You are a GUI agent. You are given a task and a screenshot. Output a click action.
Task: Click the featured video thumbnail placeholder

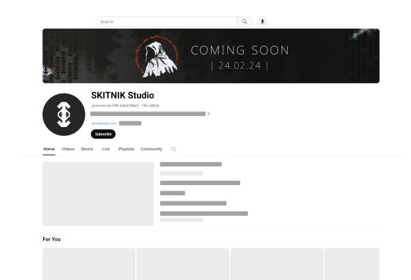(x=98, y=194)
